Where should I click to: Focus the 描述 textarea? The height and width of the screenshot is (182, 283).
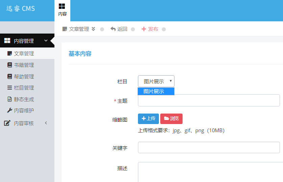pos(210,172)
